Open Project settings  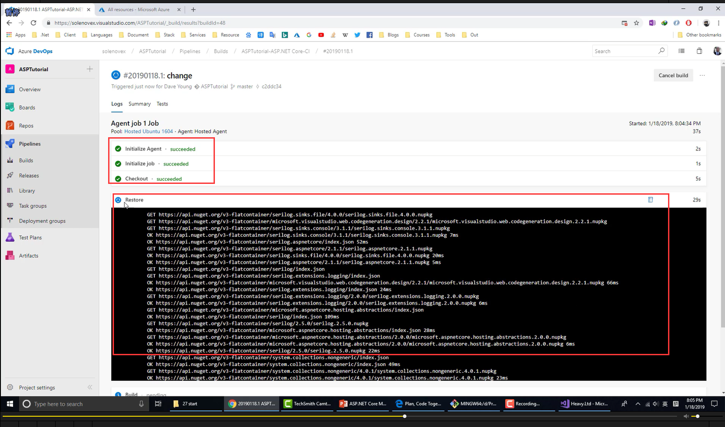click(37, 388)
